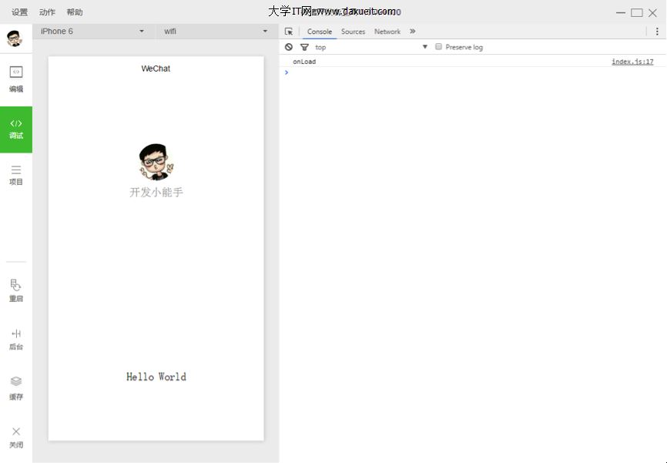Activate the inspect element picker icon
This screenshot has width=667, height=463.
click(289, 32)
